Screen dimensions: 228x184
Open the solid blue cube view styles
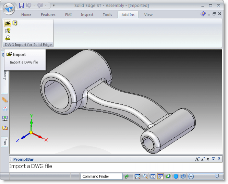pyautogui.click(x=176, y=176)
